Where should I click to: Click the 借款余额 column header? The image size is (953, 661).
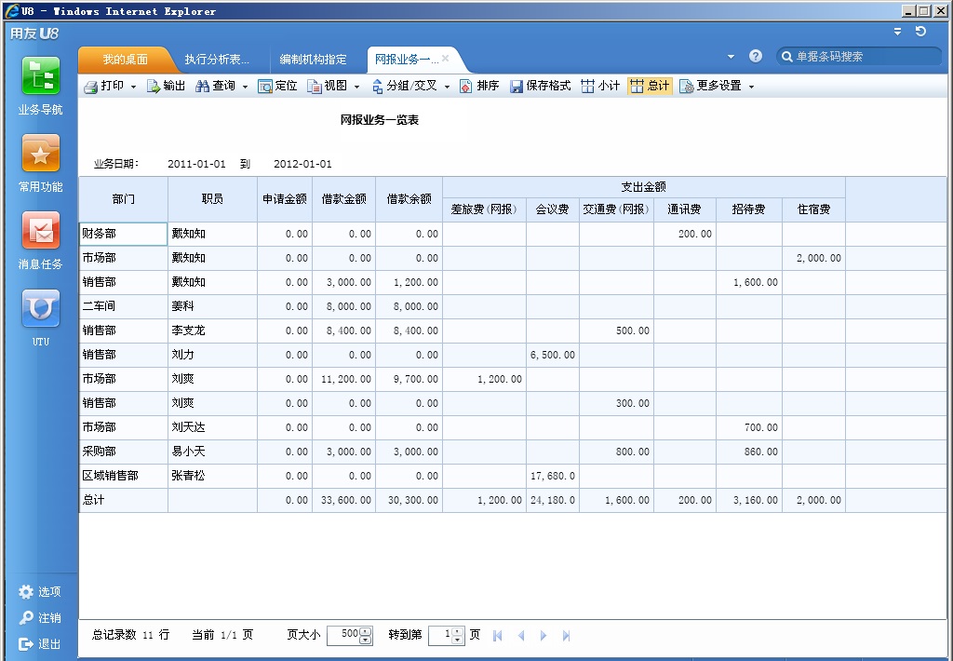pyautogui.click(x=409, y=199)
